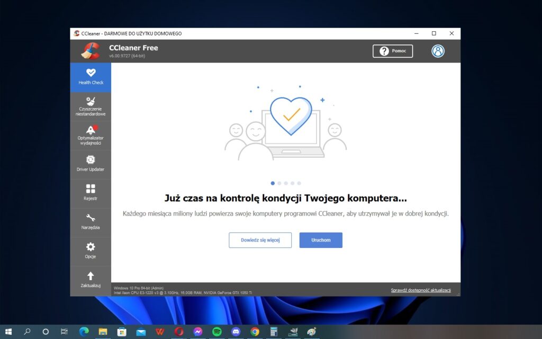The height and width of the screenshot is (339, 542).
Task: Select the fifth carousel page dot
Action: pos(299,183)
